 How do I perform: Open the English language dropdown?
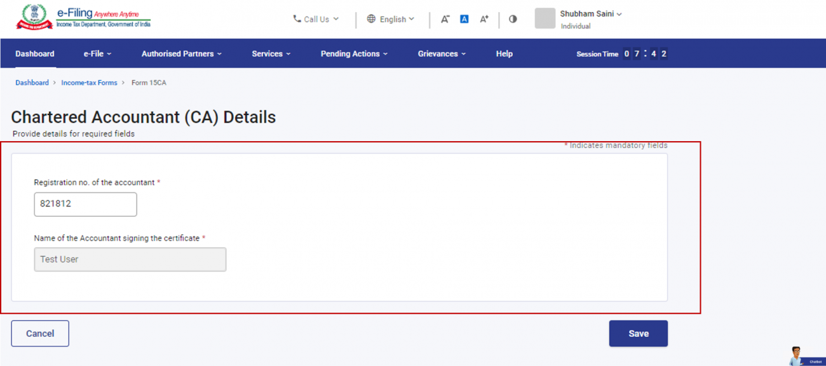coord(394,19)
